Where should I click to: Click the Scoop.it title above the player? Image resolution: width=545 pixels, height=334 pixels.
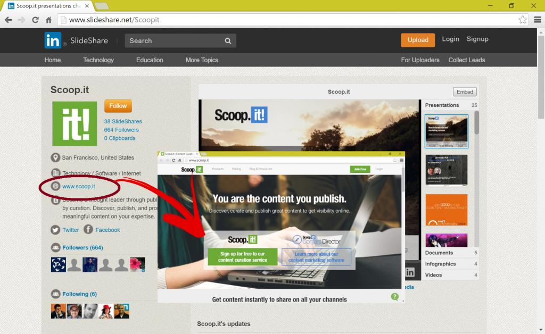[339, 91]
